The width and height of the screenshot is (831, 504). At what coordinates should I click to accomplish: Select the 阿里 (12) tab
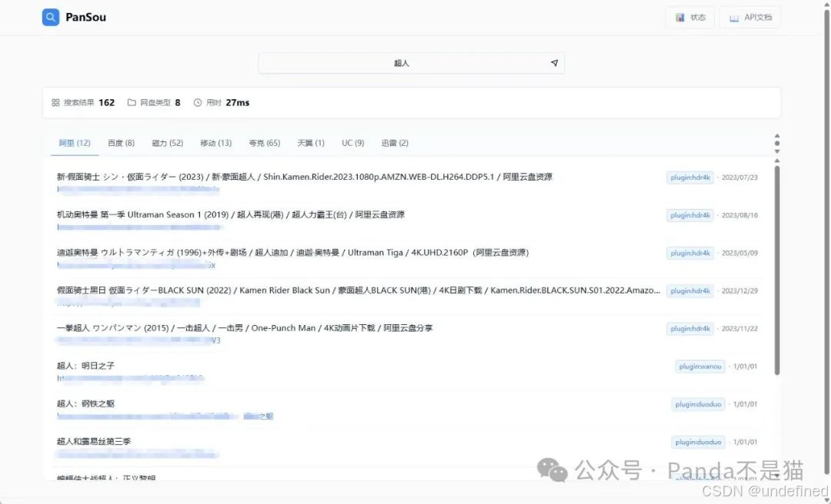[x=75, y=143]
